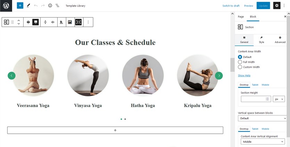
Task: Open the settings gear icon
Action: tap(277, 6)
